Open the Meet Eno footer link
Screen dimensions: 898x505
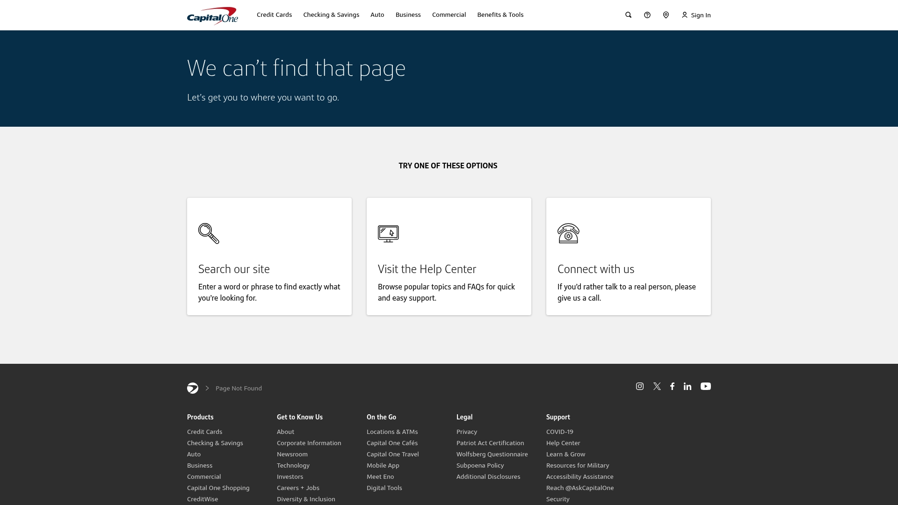[x=380, y=476]
